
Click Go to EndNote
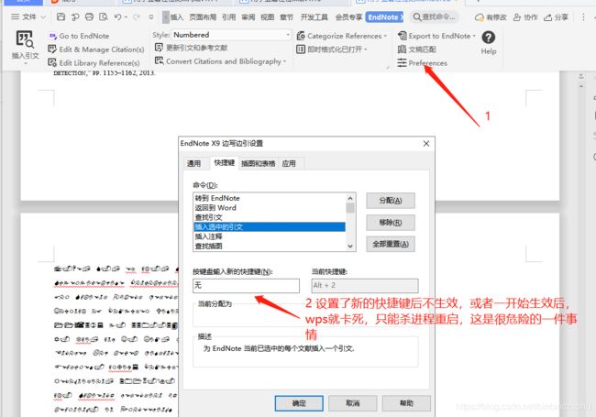click(79, 36)
